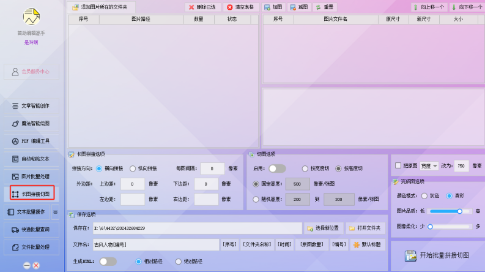Click the 原尺寸 column header
Image resolution: width=485 pixels, height=272 pixels.
(393, 19)
